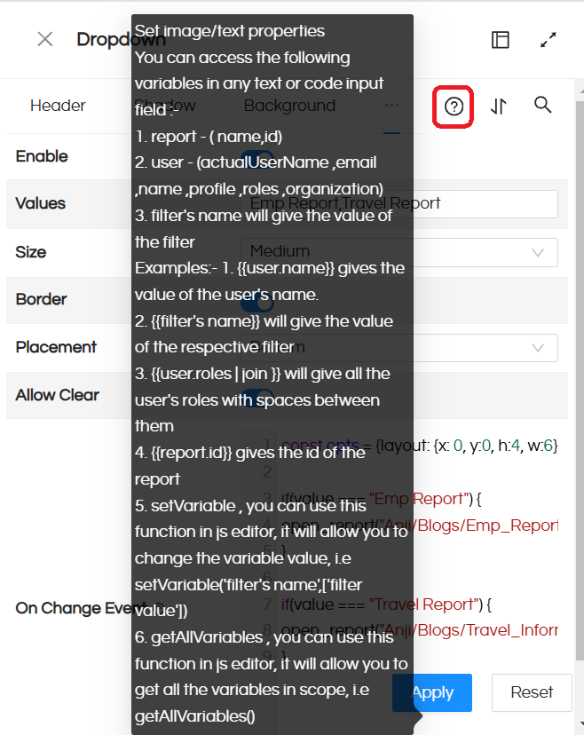Click the sort arrows icon
584x735 pixels.
pos(498,107)
